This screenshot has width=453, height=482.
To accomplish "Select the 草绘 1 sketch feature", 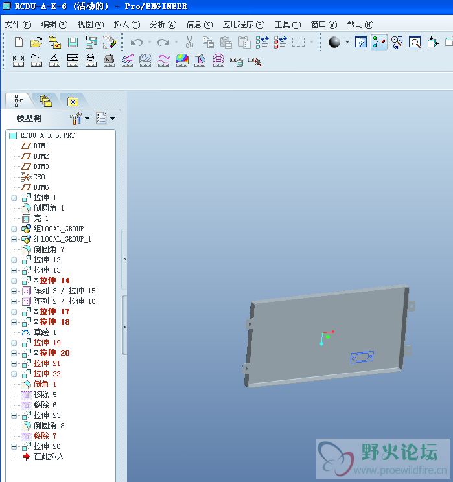I will (39, 332).
